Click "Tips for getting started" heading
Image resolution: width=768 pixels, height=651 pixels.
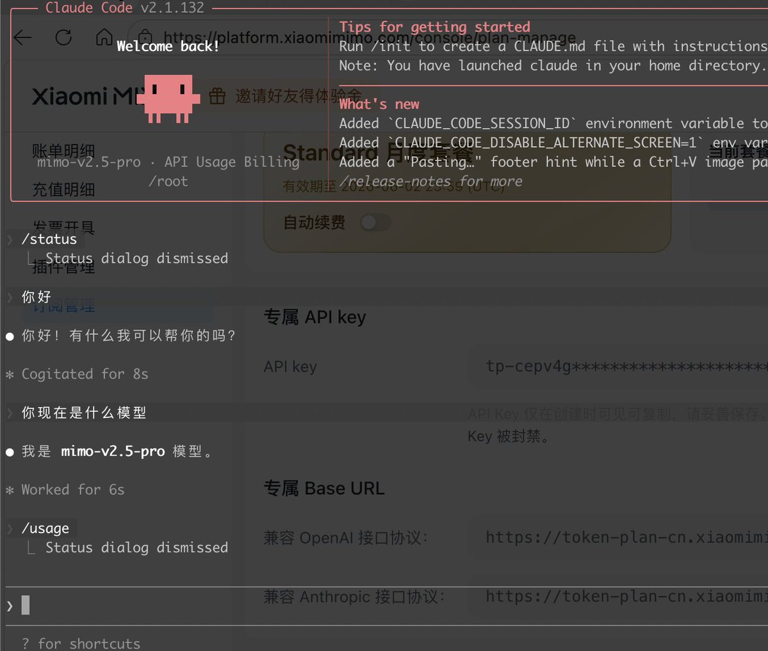point(434,26)
